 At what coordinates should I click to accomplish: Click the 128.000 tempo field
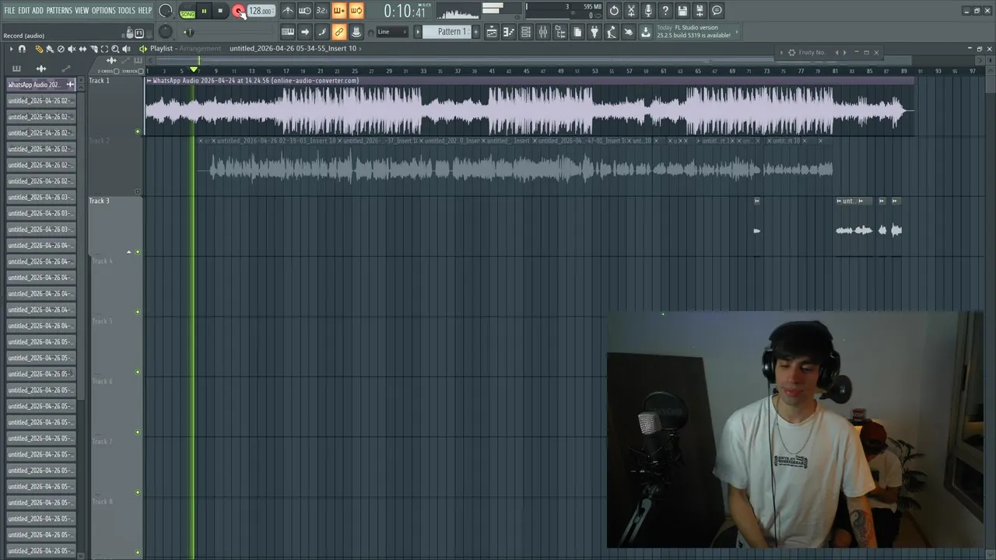[x=261, y=11]
